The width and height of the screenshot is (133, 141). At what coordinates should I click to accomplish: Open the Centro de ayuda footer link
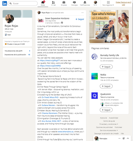coord(109,121)
